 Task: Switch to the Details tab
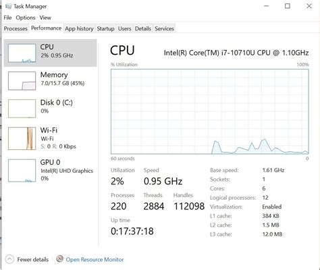[143, 28]
